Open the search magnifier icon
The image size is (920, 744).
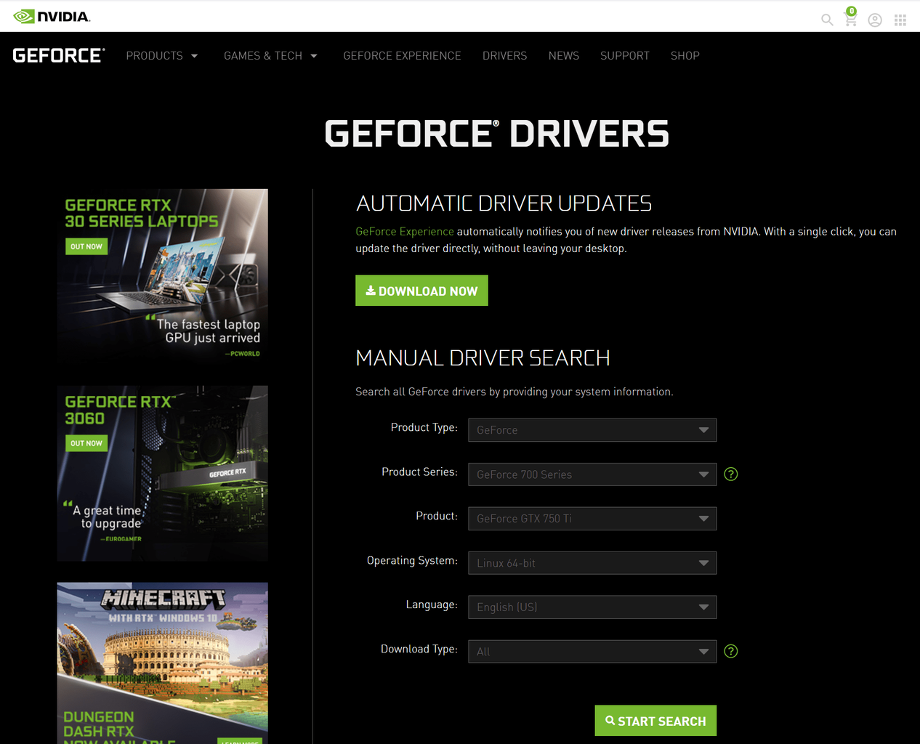click(x=827, y=20)
